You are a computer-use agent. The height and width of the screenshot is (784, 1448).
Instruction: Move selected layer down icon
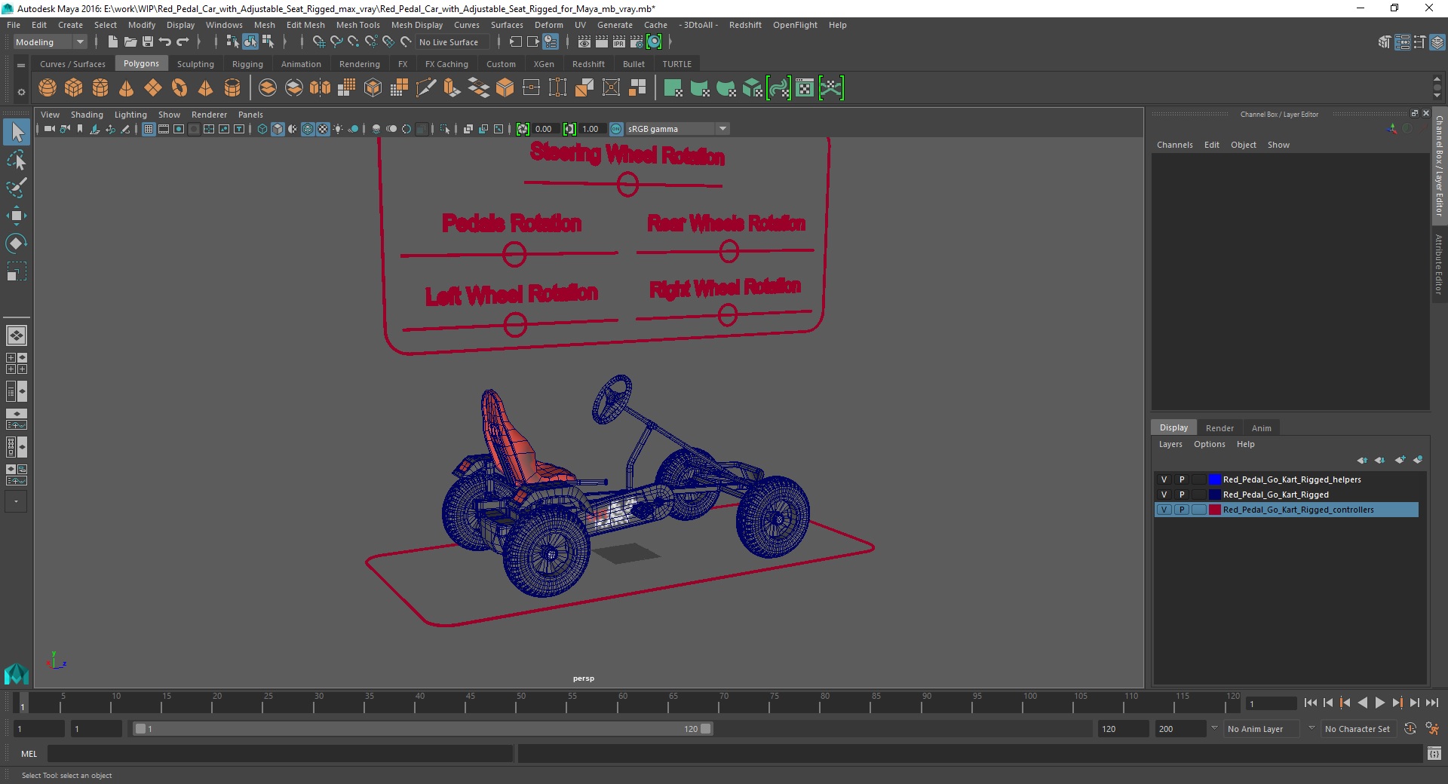[1380, 460]
